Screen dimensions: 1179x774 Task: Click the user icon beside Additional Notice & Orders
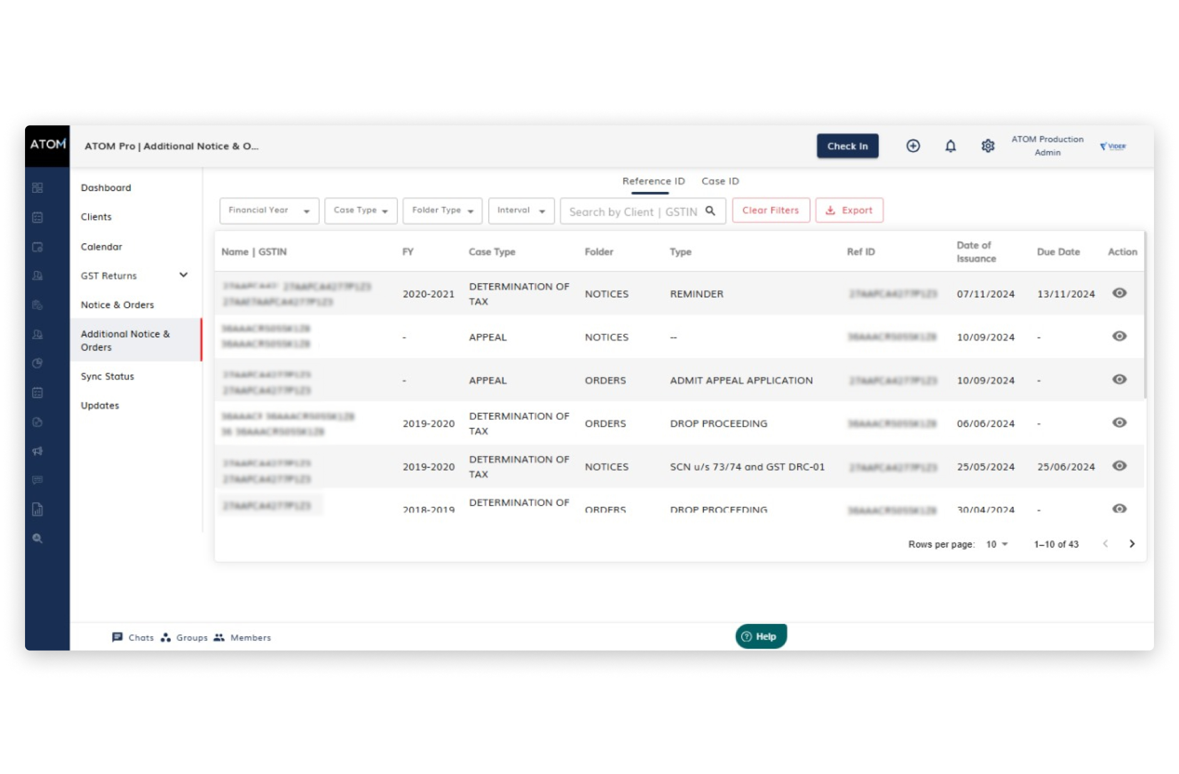pos(38,334)
